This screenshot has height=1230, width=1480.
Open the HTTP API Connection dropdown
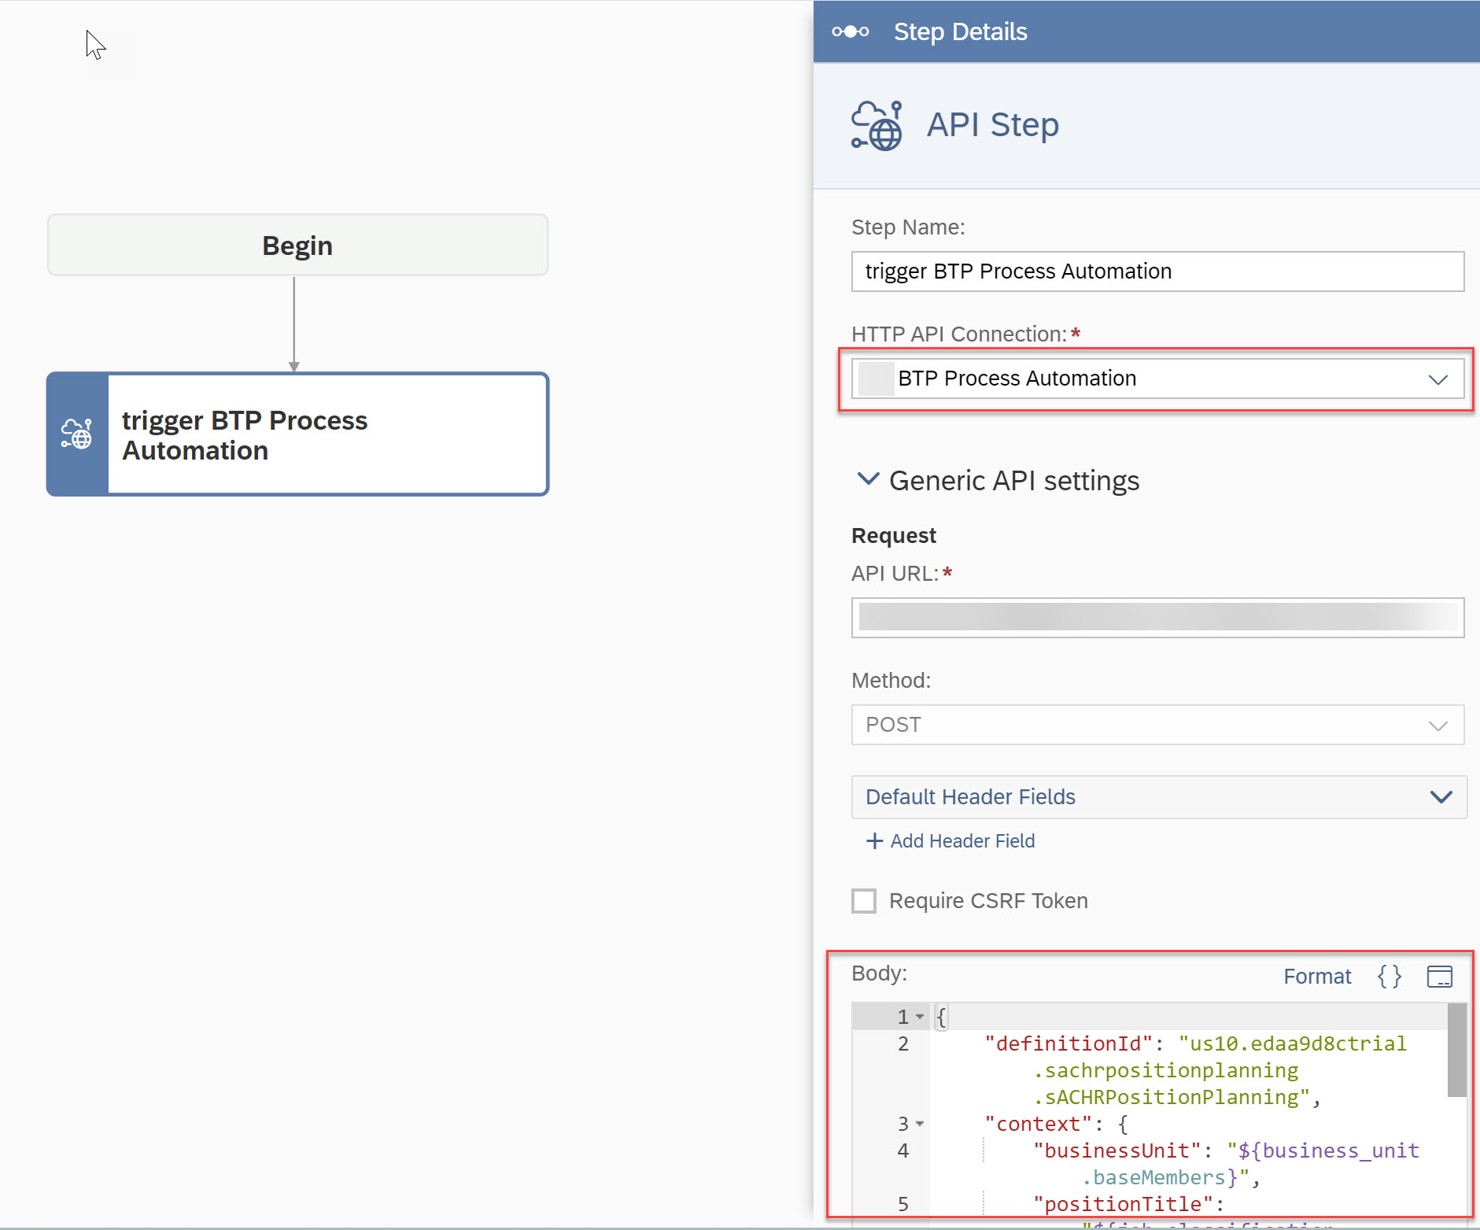(x=1438, y=379)
